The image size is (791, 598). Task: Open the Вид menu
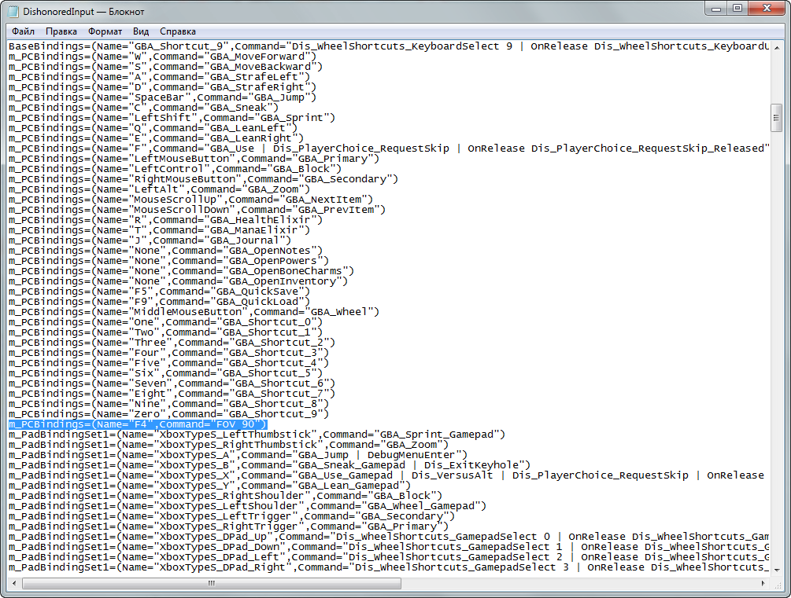point(141,31)
